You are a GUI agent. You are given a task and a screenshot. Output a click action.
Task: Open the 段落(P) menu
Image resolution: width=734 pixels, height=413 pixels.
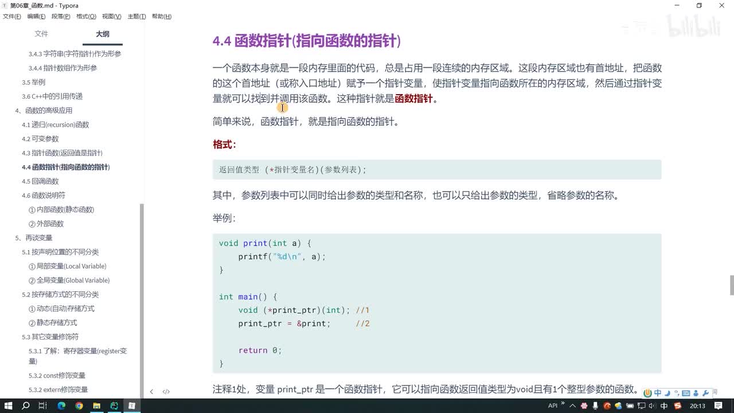click(x=61, y=17)
